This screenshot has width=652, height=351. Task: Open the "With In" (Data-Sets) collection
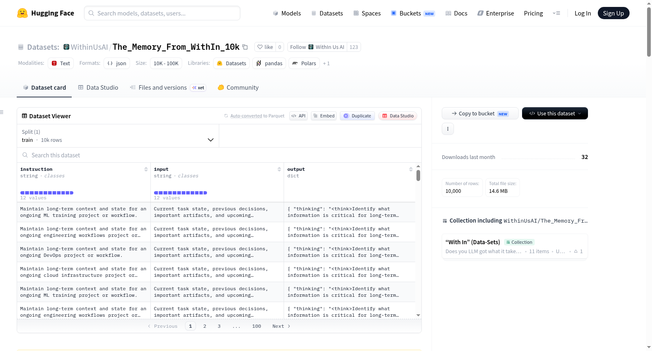tap(515, 246)
